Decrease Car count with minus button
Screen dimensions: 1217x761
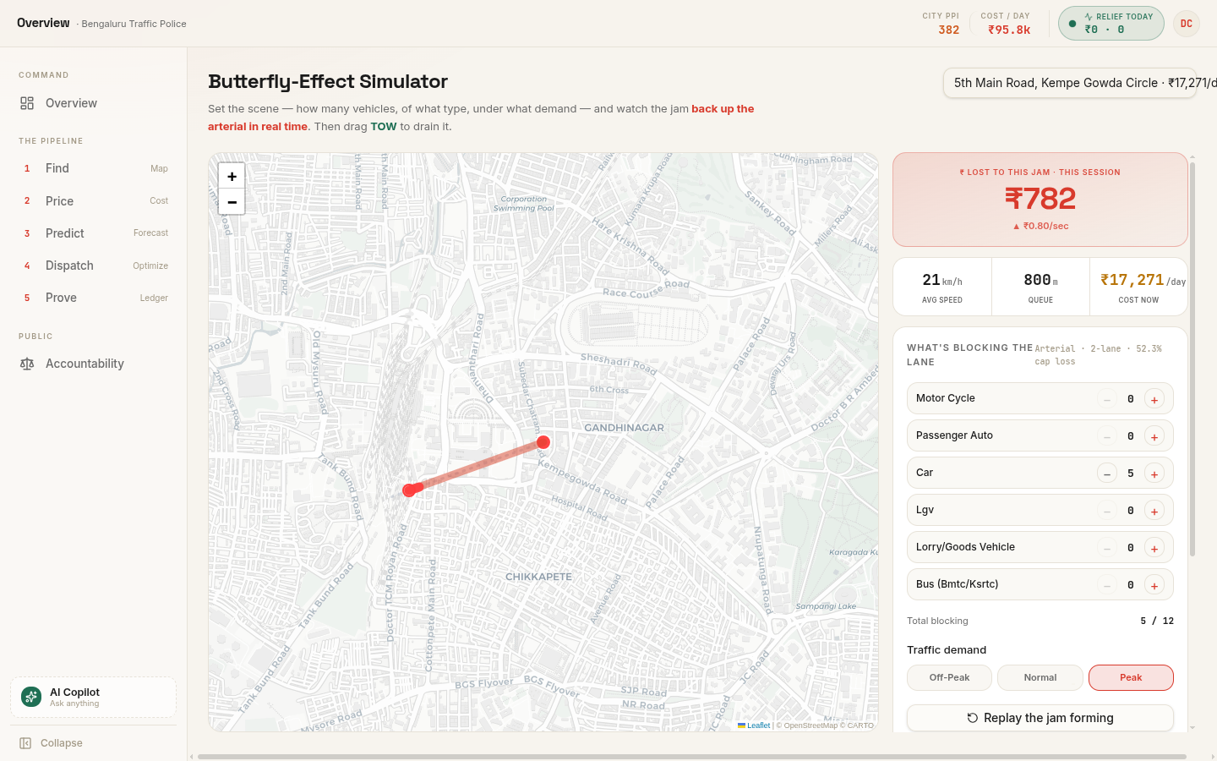tap(1107, 474)
